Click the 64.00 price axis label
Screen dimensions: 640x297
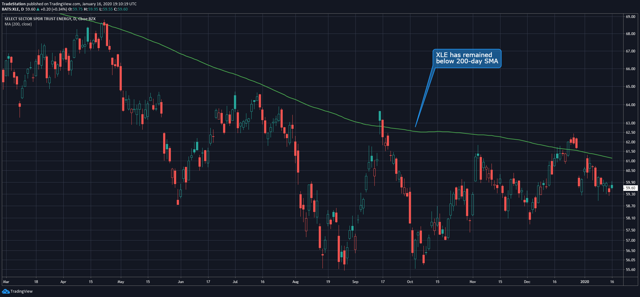(630, 105)
